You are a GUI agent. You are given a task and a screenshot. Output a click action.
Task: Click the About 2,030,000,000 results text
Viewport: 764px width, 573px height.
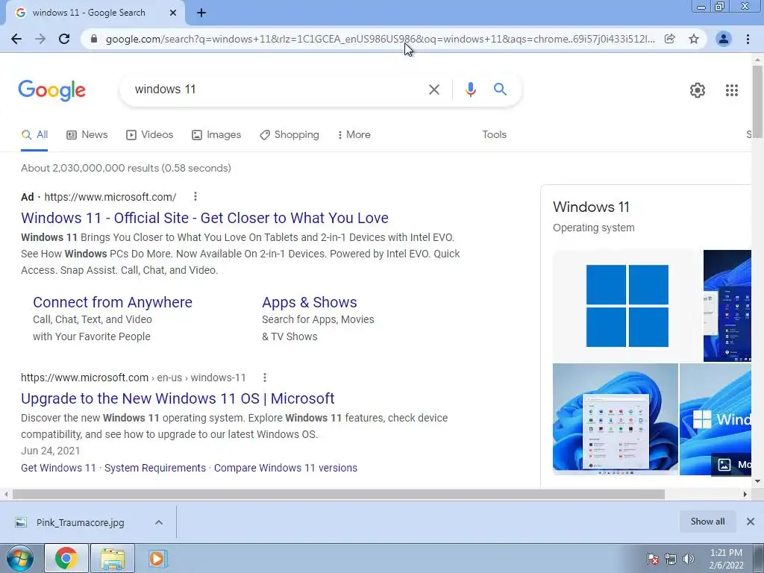125,168
